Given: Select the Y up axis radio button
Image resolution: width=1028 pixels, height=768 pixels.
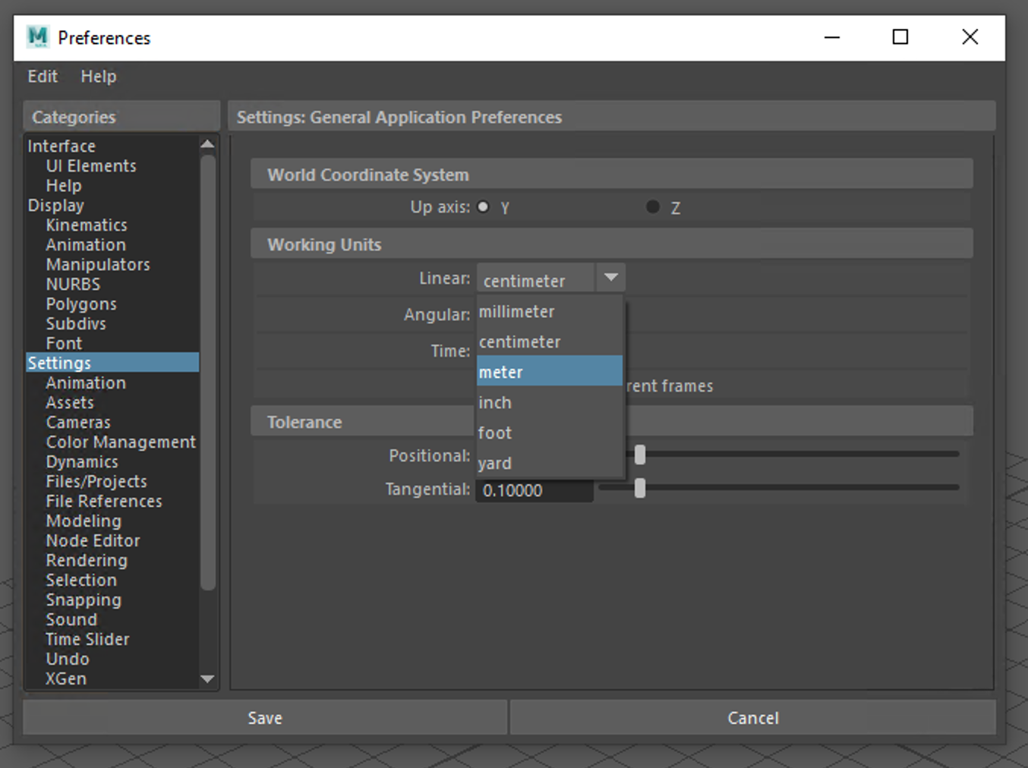Looking at the screenshot, I should [483, 207].
